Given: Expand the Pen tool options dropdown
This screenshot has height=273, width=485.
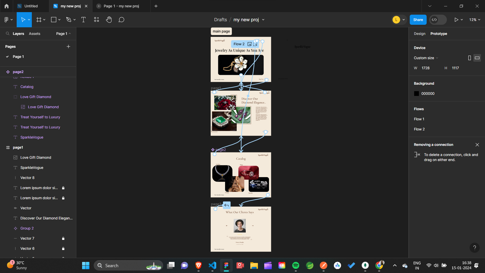Looking at the screenshot, I should 75,20.
